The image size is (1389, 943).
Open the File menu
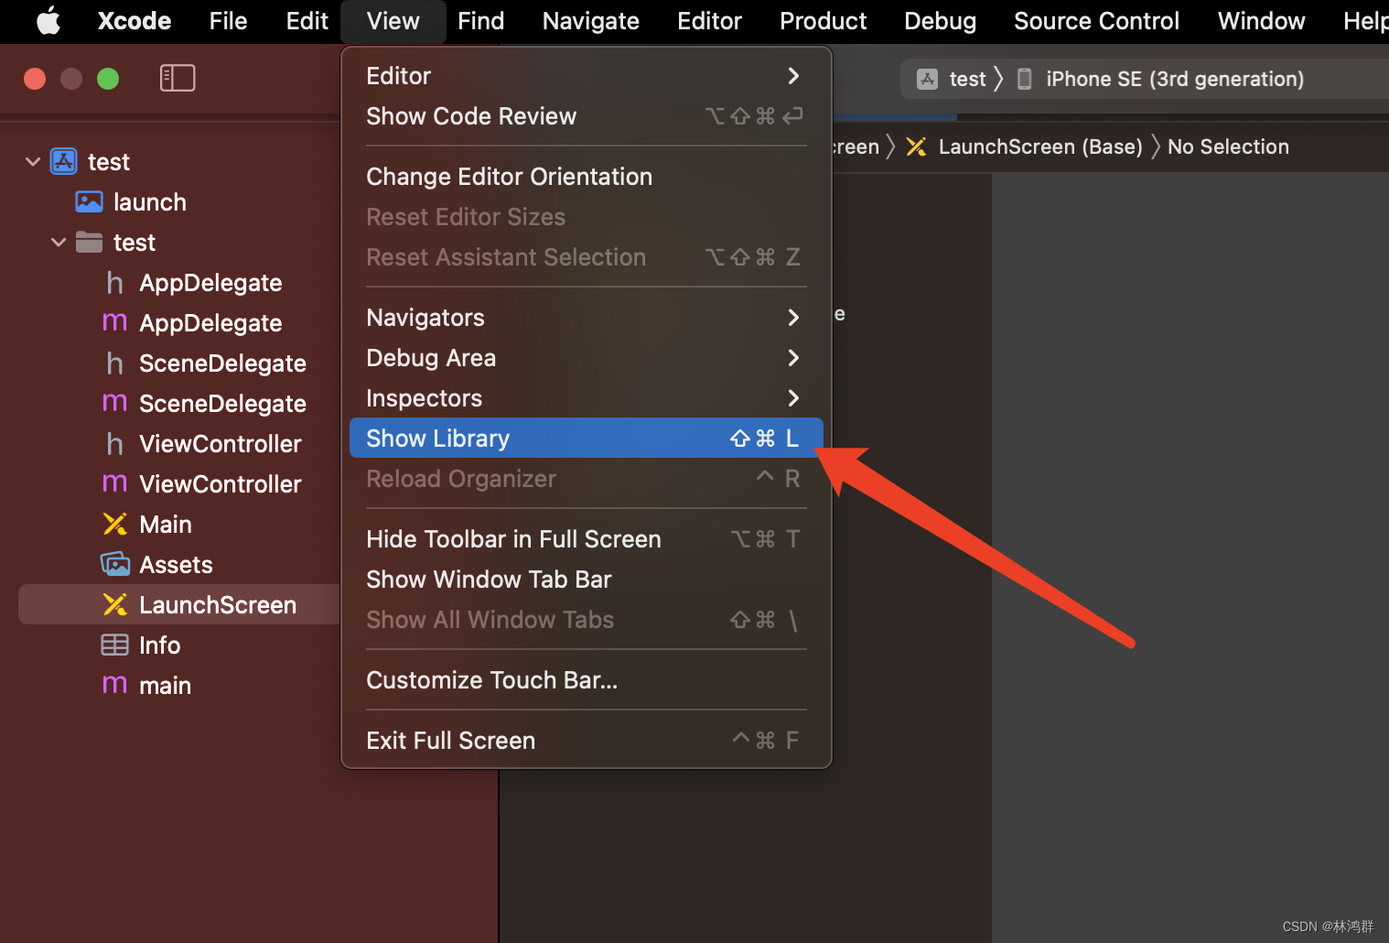pos(228,21)
